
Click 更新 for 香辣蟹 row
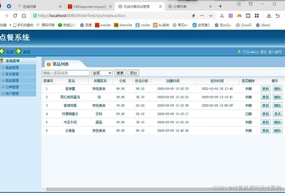(x=265, y=89)
